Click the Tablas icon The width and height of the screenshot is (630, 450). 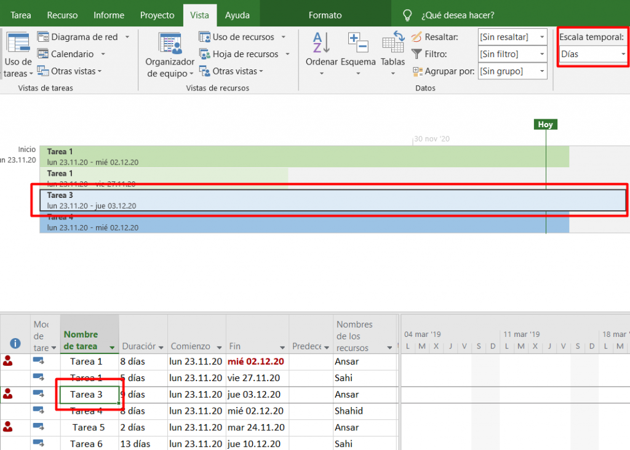pos(393,42)
